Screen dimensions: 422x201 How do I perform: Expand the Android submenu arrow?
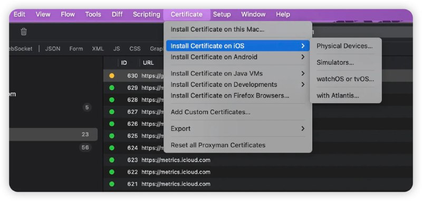[x=303, y=57]
